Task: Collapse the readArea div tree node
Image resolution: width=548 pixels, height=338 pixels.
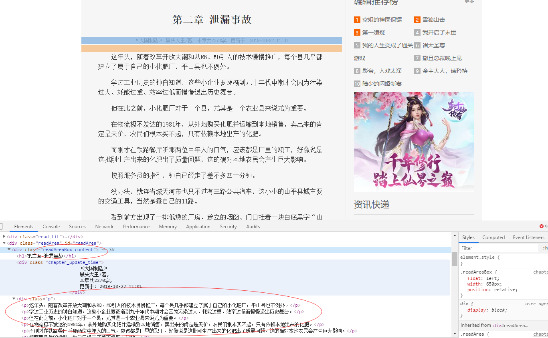Action: (4, 242)
